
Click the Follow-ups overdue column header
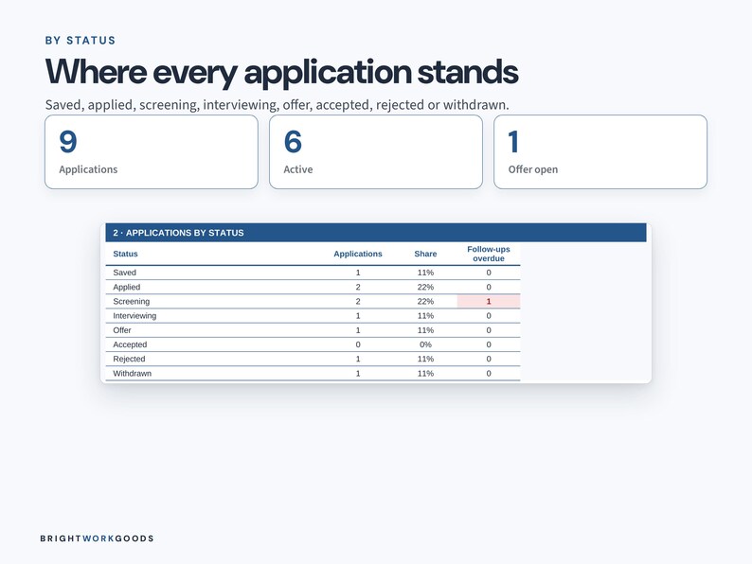click(488, 254)
